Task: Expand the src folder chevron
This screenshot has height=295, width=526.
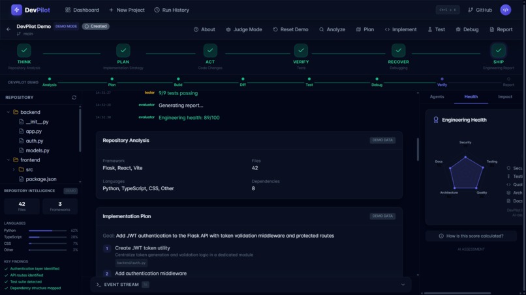Action: (x=14, y=169)
